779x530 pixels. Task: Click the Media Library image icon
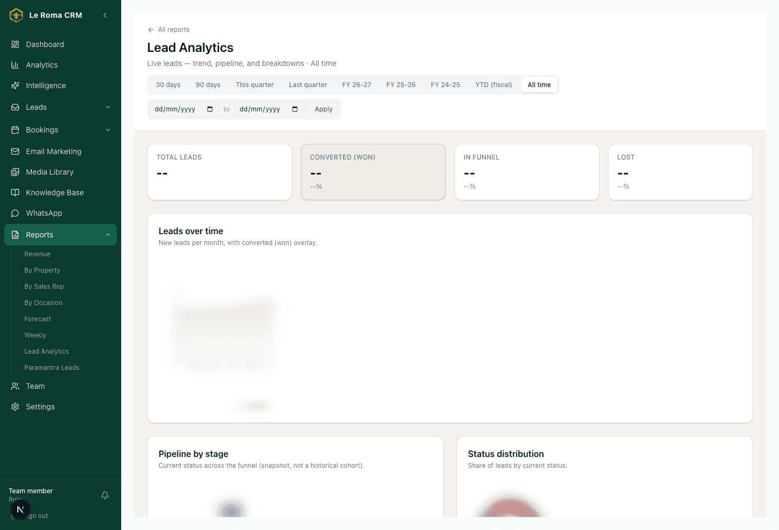click(15, 172)
